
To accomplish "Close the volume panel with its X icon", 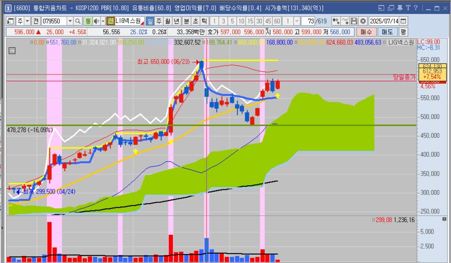I will pyautogui.click(x=444, y=219).
